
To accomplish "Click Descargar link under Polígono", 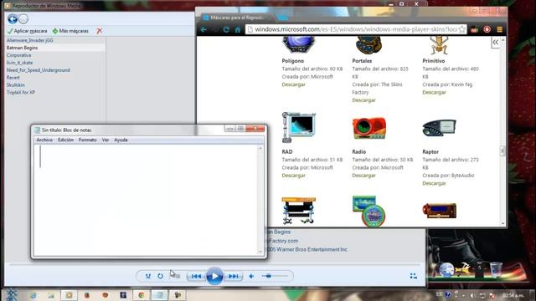I will 294,84.
